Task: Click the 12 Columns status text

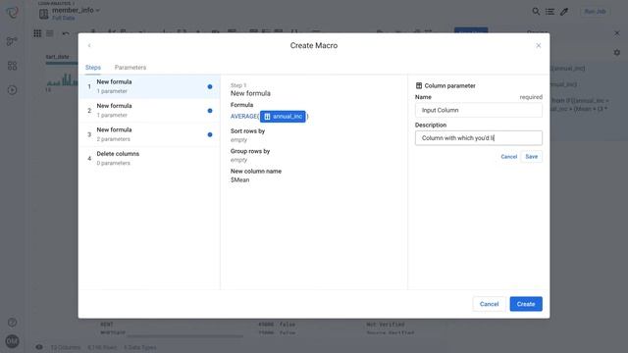Action: tap(66, 347)
